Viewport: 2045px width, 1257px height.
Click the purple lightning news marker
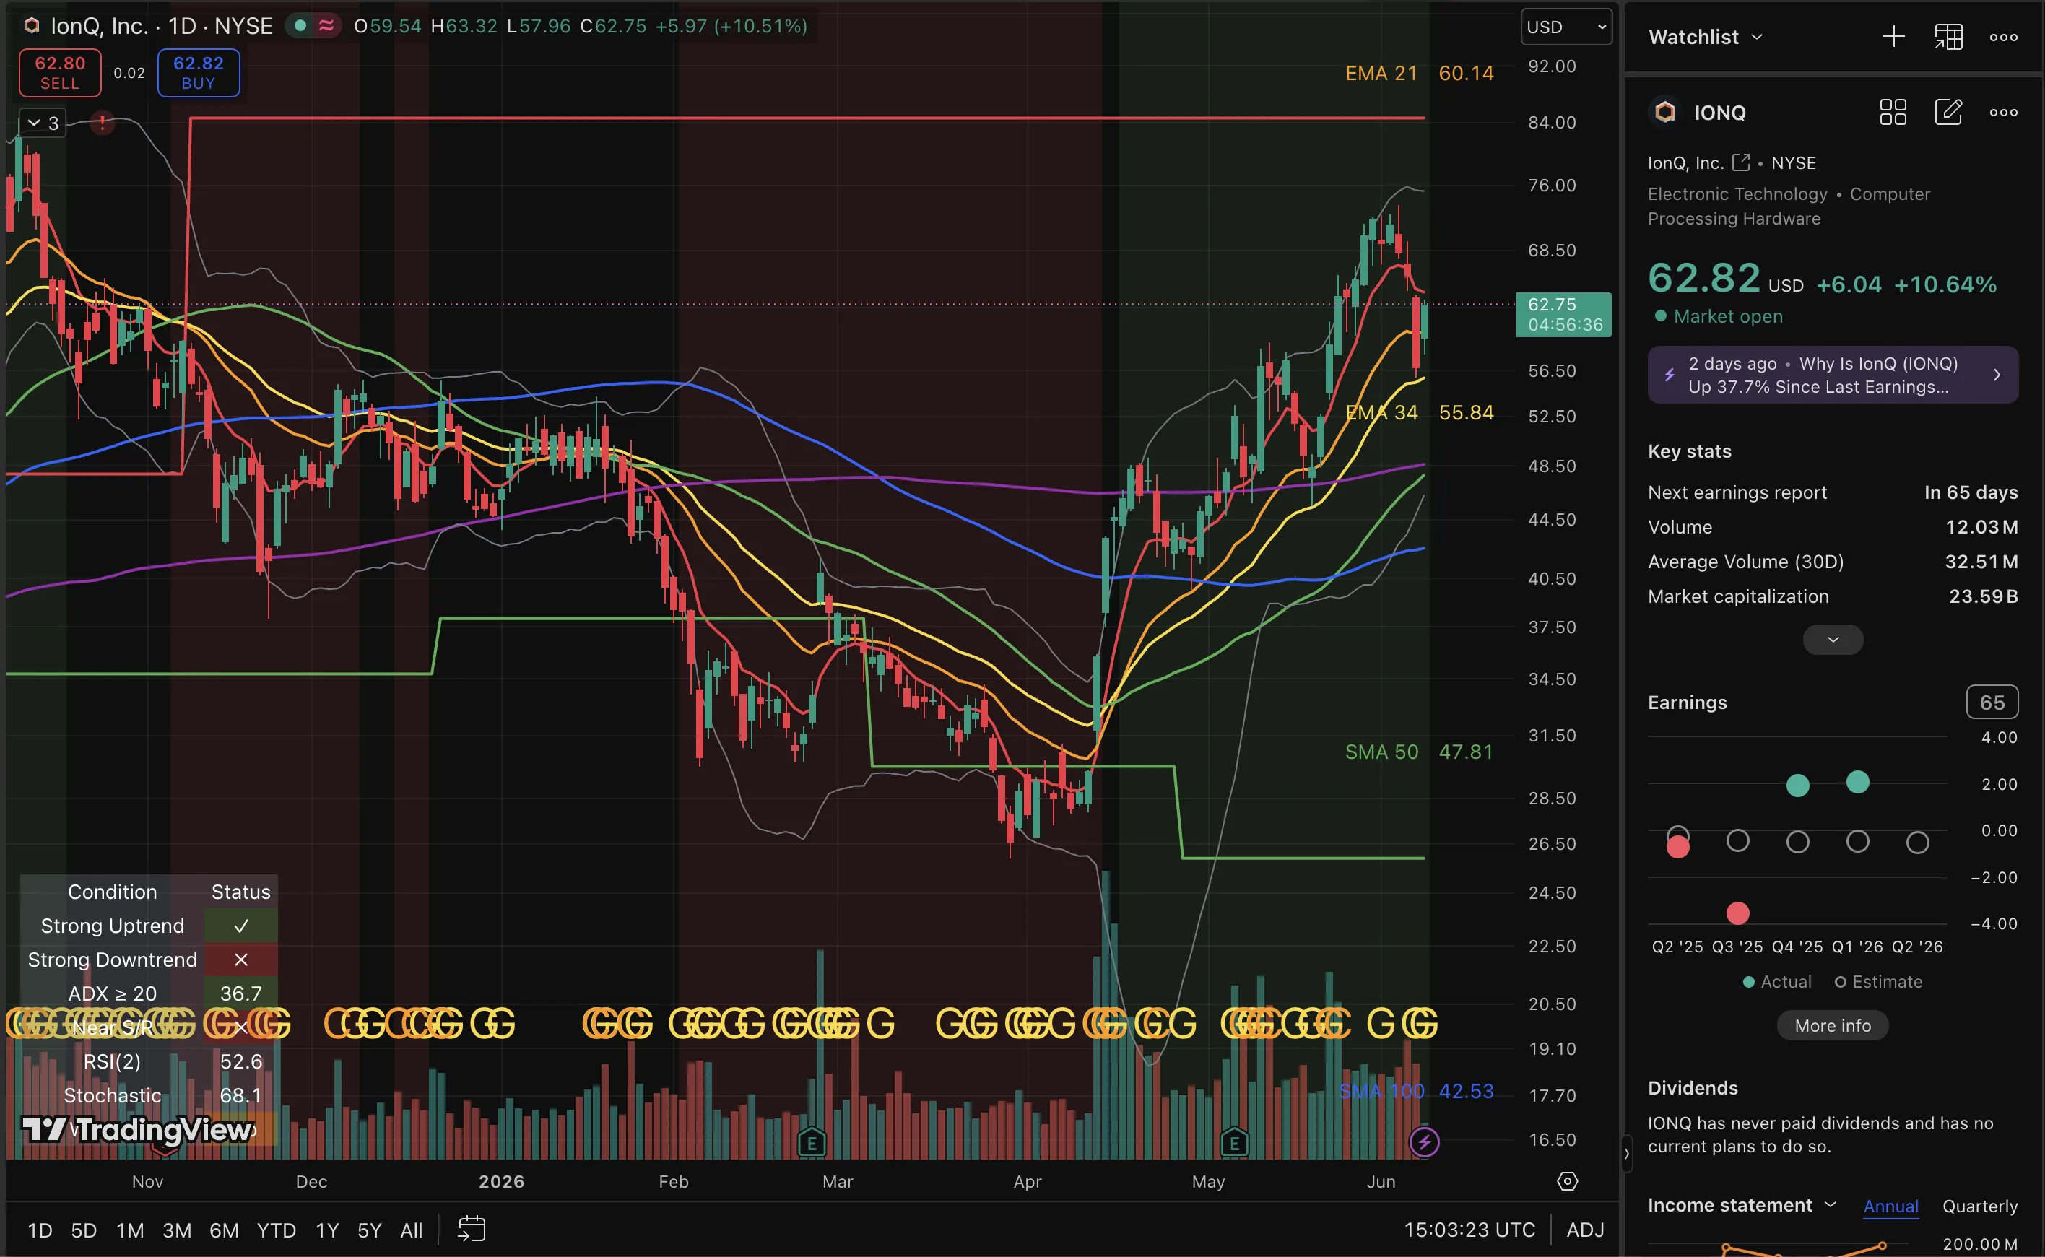coord(1424,1142)
